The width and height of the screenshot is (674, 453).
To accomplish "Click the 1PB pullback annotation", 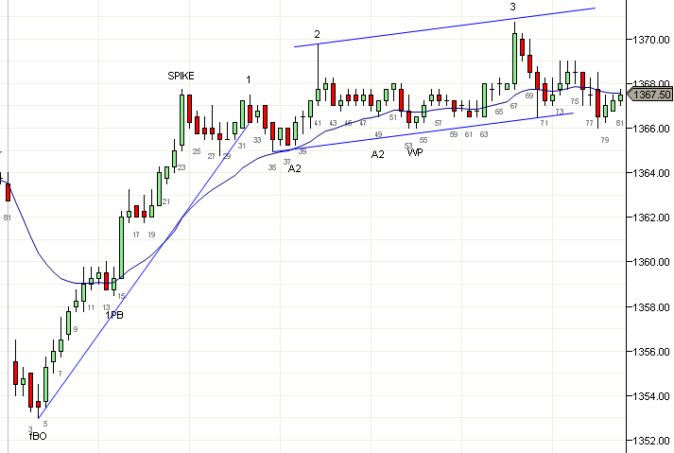I will click(x=114, y=315).
